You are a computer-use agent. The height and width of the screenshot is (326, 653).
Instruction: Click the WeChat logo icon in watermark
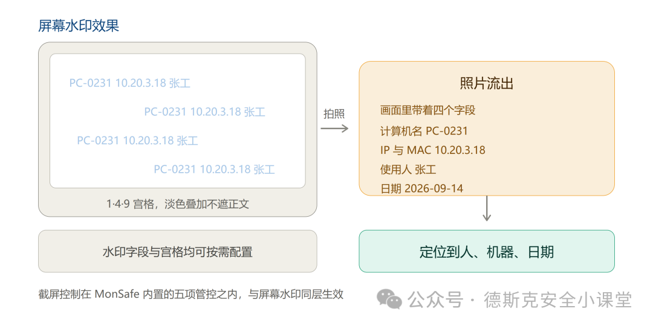click(x=391, y=299)
